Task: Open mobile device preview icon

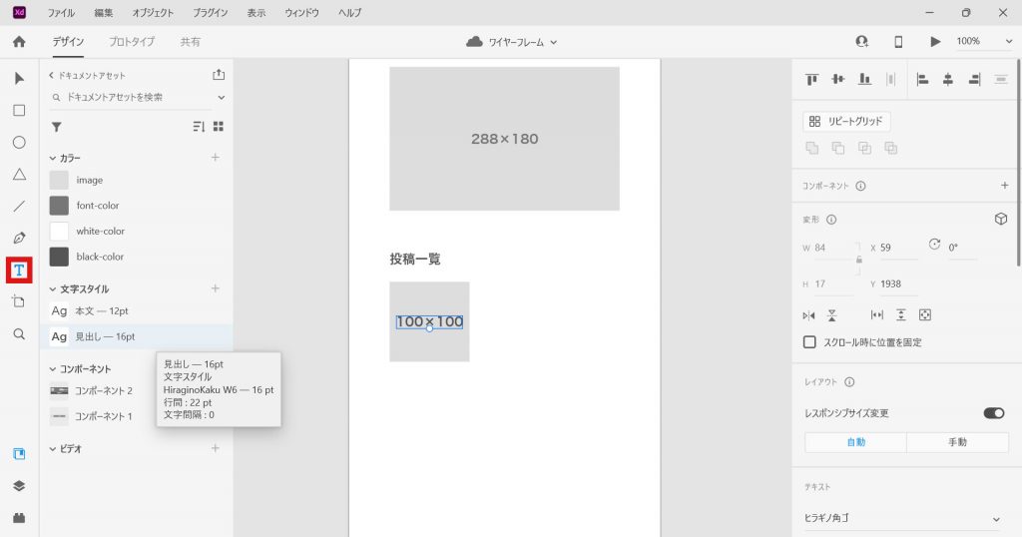Action: pyautogui.click(x=898, y=42)
